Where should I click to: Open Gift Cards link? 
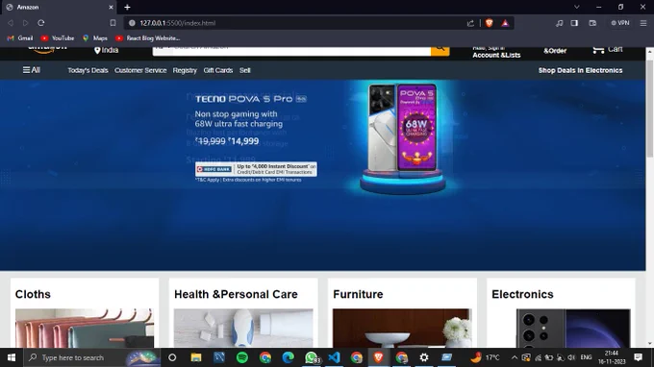point(217,70)
